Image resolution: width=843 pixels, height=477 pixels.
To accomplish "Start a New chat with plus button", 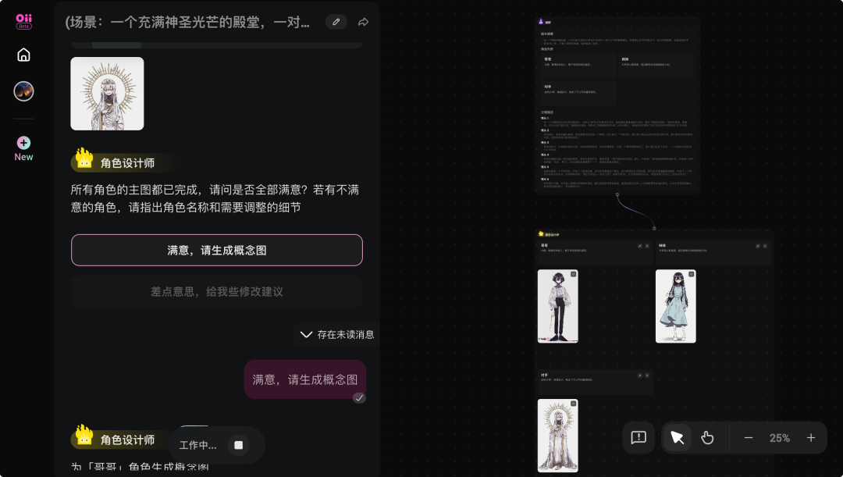I will [x=23, y=144].
